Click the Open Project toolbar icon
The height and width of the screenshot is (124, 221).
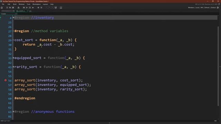pos(10,8)
